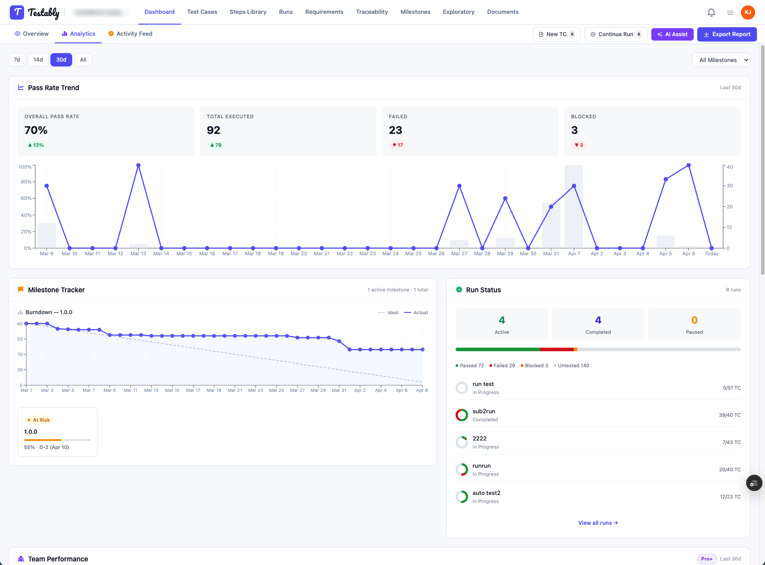The image size is (765, 565).
Task: Open the apps grid menu
Action: pyautogui.click(x=730, y=12)
